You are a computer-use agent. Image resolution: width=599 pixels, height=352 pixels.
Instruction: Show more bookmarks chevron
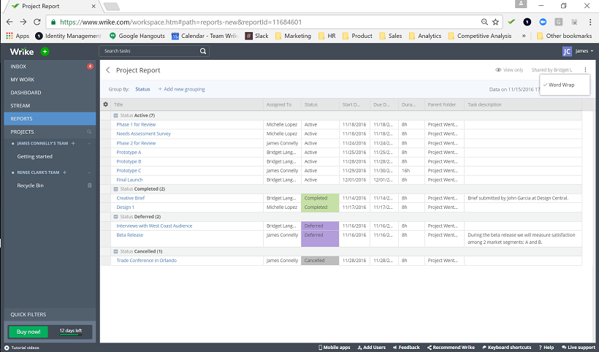[523, 36]
